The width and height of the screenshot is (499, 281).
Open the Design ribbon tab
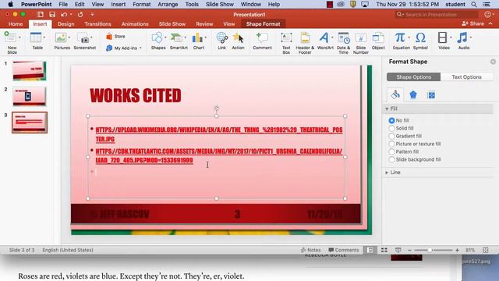click(65, 24)
